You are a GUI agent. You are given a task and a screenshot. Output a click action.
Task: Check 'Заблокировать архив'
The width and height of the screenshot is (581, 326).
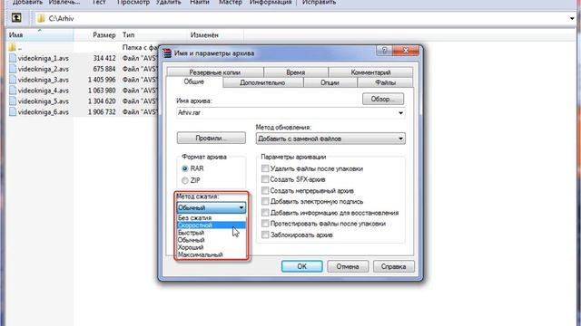coord(265,235)
